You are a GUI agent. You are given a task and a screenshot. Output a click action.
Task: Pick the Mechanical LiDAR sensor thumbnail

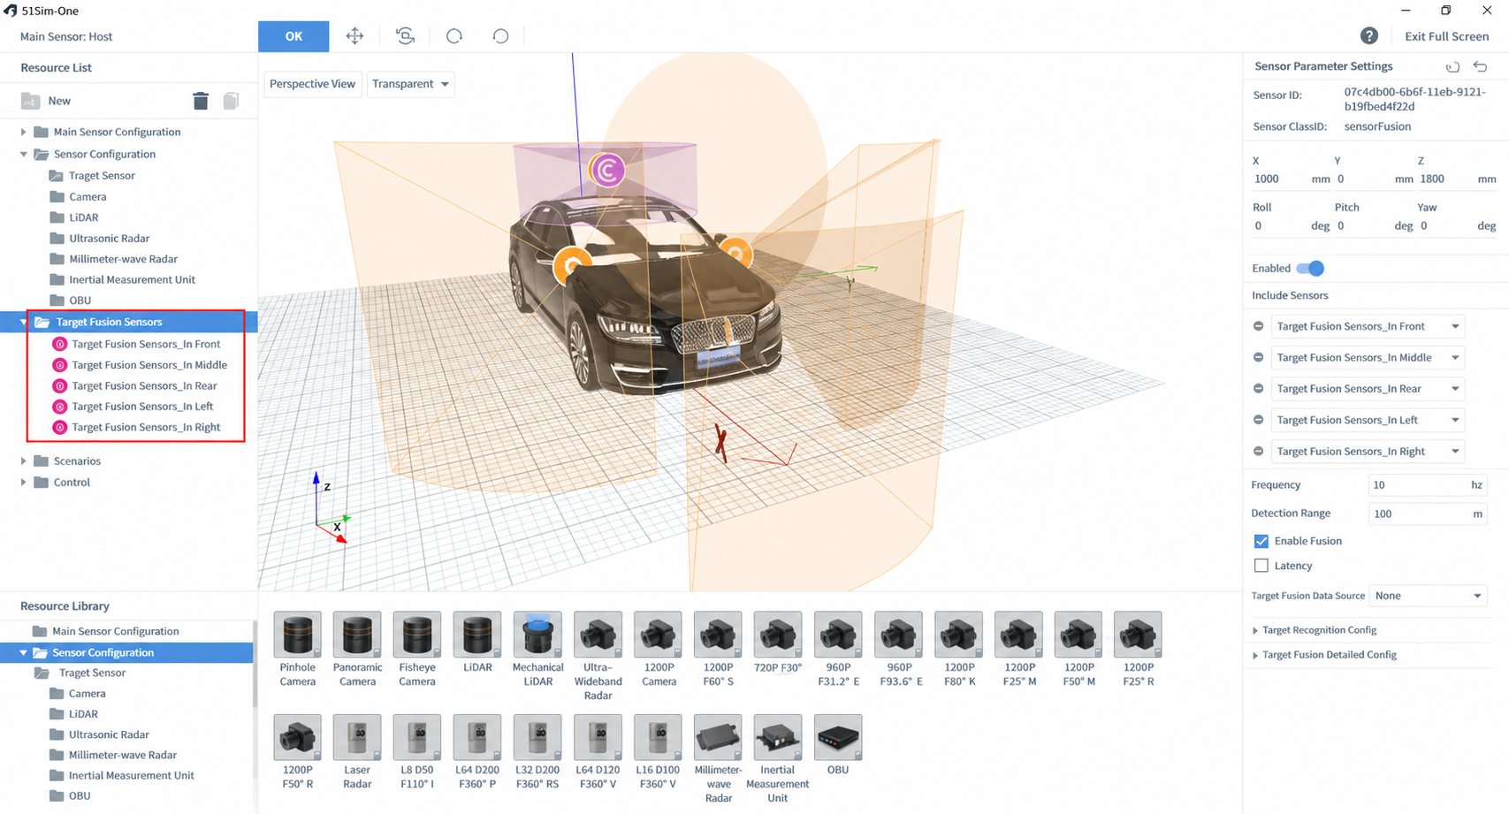tap(537, 635)
